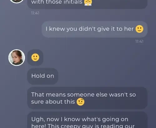156x128 pixels.
Task: Tap the 'with those initials' message bubble
Action: point(87,4)
